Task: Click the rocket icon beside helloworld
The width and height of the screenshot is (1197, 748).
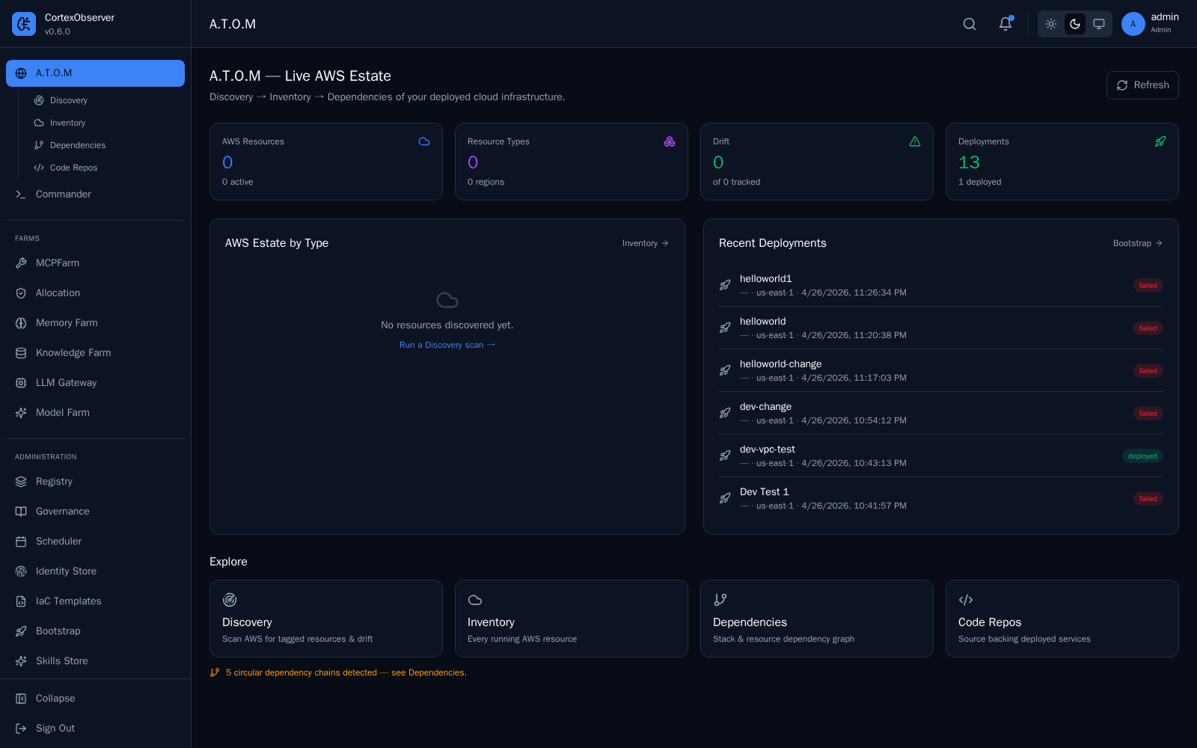Action: [725, 328]
